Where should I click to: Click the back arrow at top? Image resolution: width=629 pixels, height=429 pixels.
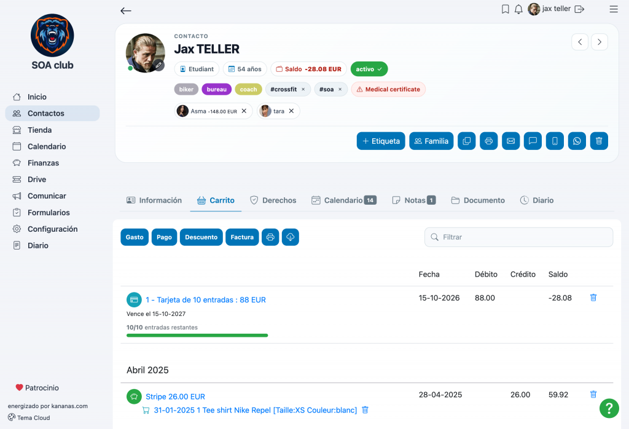(x=125, y=11)
